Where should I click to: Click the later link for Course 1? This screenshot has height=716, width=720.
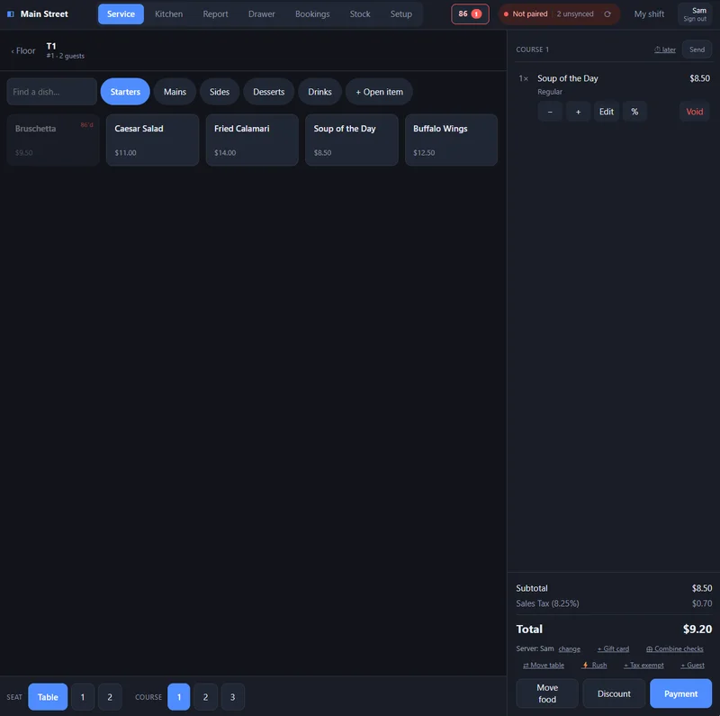click(665, 50)
